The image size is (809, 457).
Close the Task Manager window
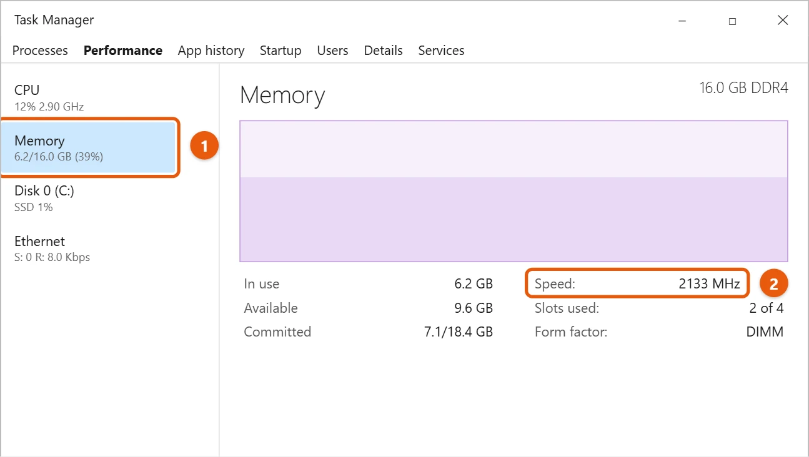782,21
